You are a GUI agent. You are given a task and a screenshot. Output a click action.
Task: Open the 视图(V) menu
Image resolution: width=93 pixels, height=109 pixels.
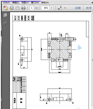click(25, 3)
